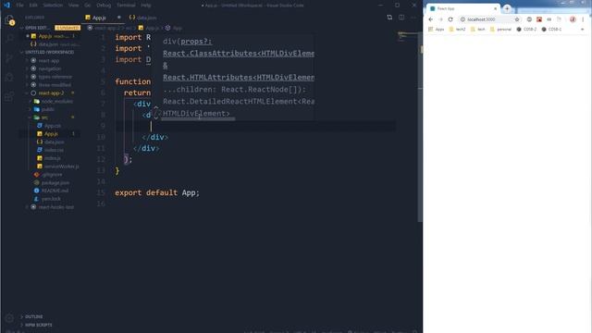Open the Terminal menu

point(126,6)
